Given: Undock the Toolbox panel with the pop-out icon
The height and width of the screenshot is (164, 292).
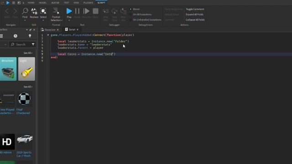Looking at the screenshot, I should point(31,30).
